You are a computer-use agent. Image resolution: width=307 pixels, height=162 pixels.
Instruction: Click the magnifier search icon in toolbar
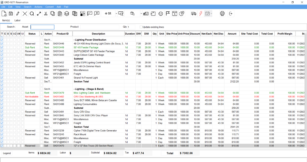pyautogui.click(x=32, y=14)
